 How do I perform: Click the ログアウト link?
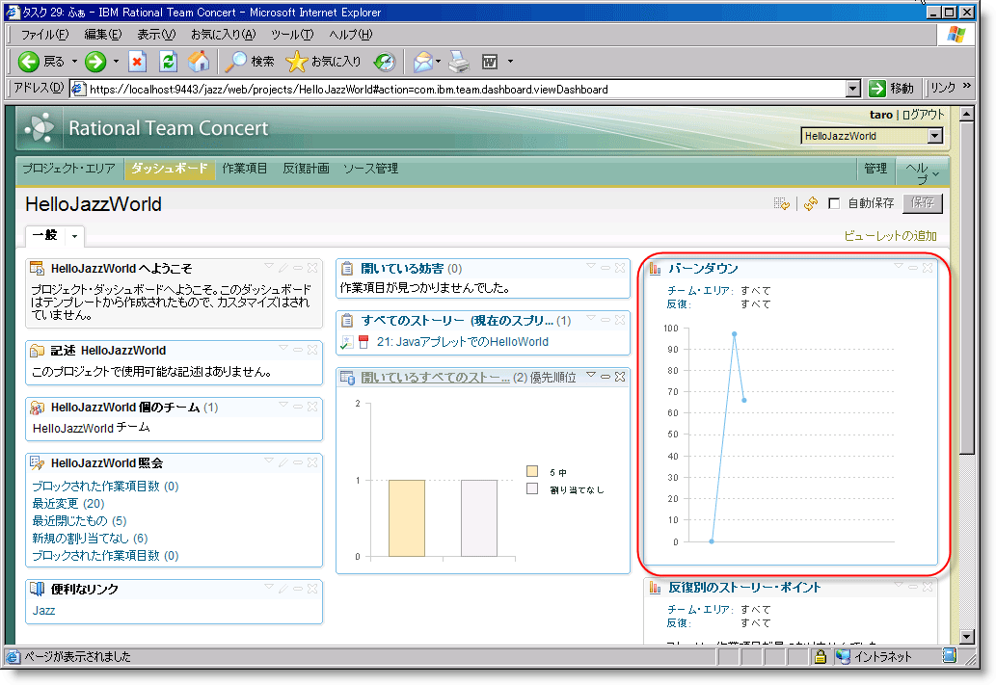tap(923, 115)
